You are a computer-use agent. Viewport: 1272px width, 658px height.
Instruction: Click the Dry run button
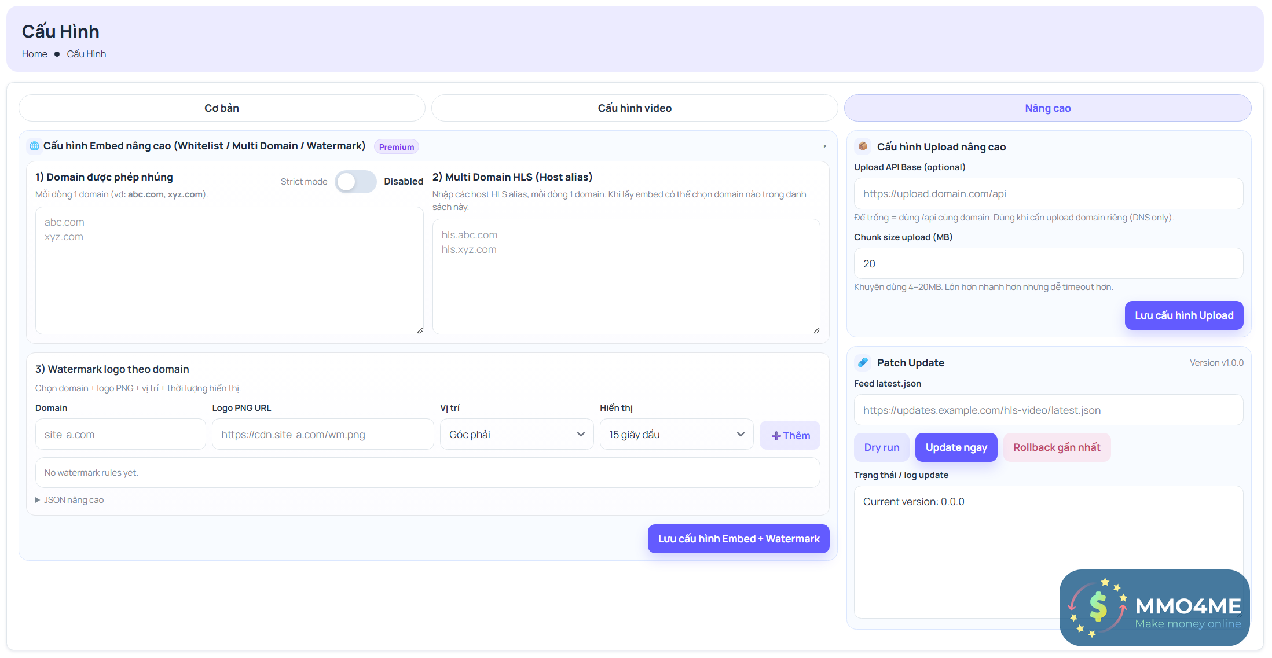881,447
